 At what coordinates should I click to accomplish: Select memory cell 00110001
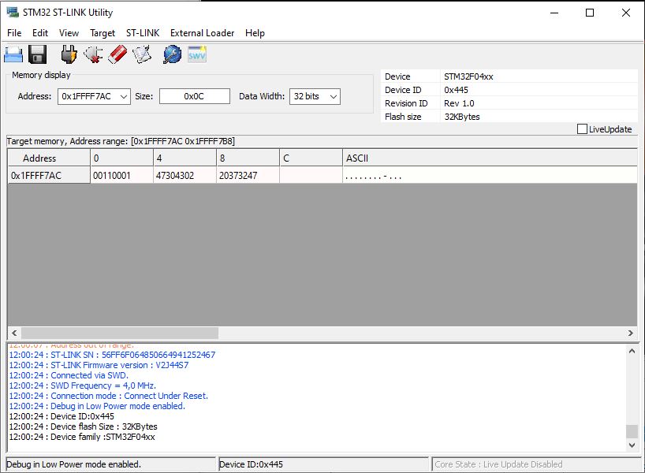121,176
